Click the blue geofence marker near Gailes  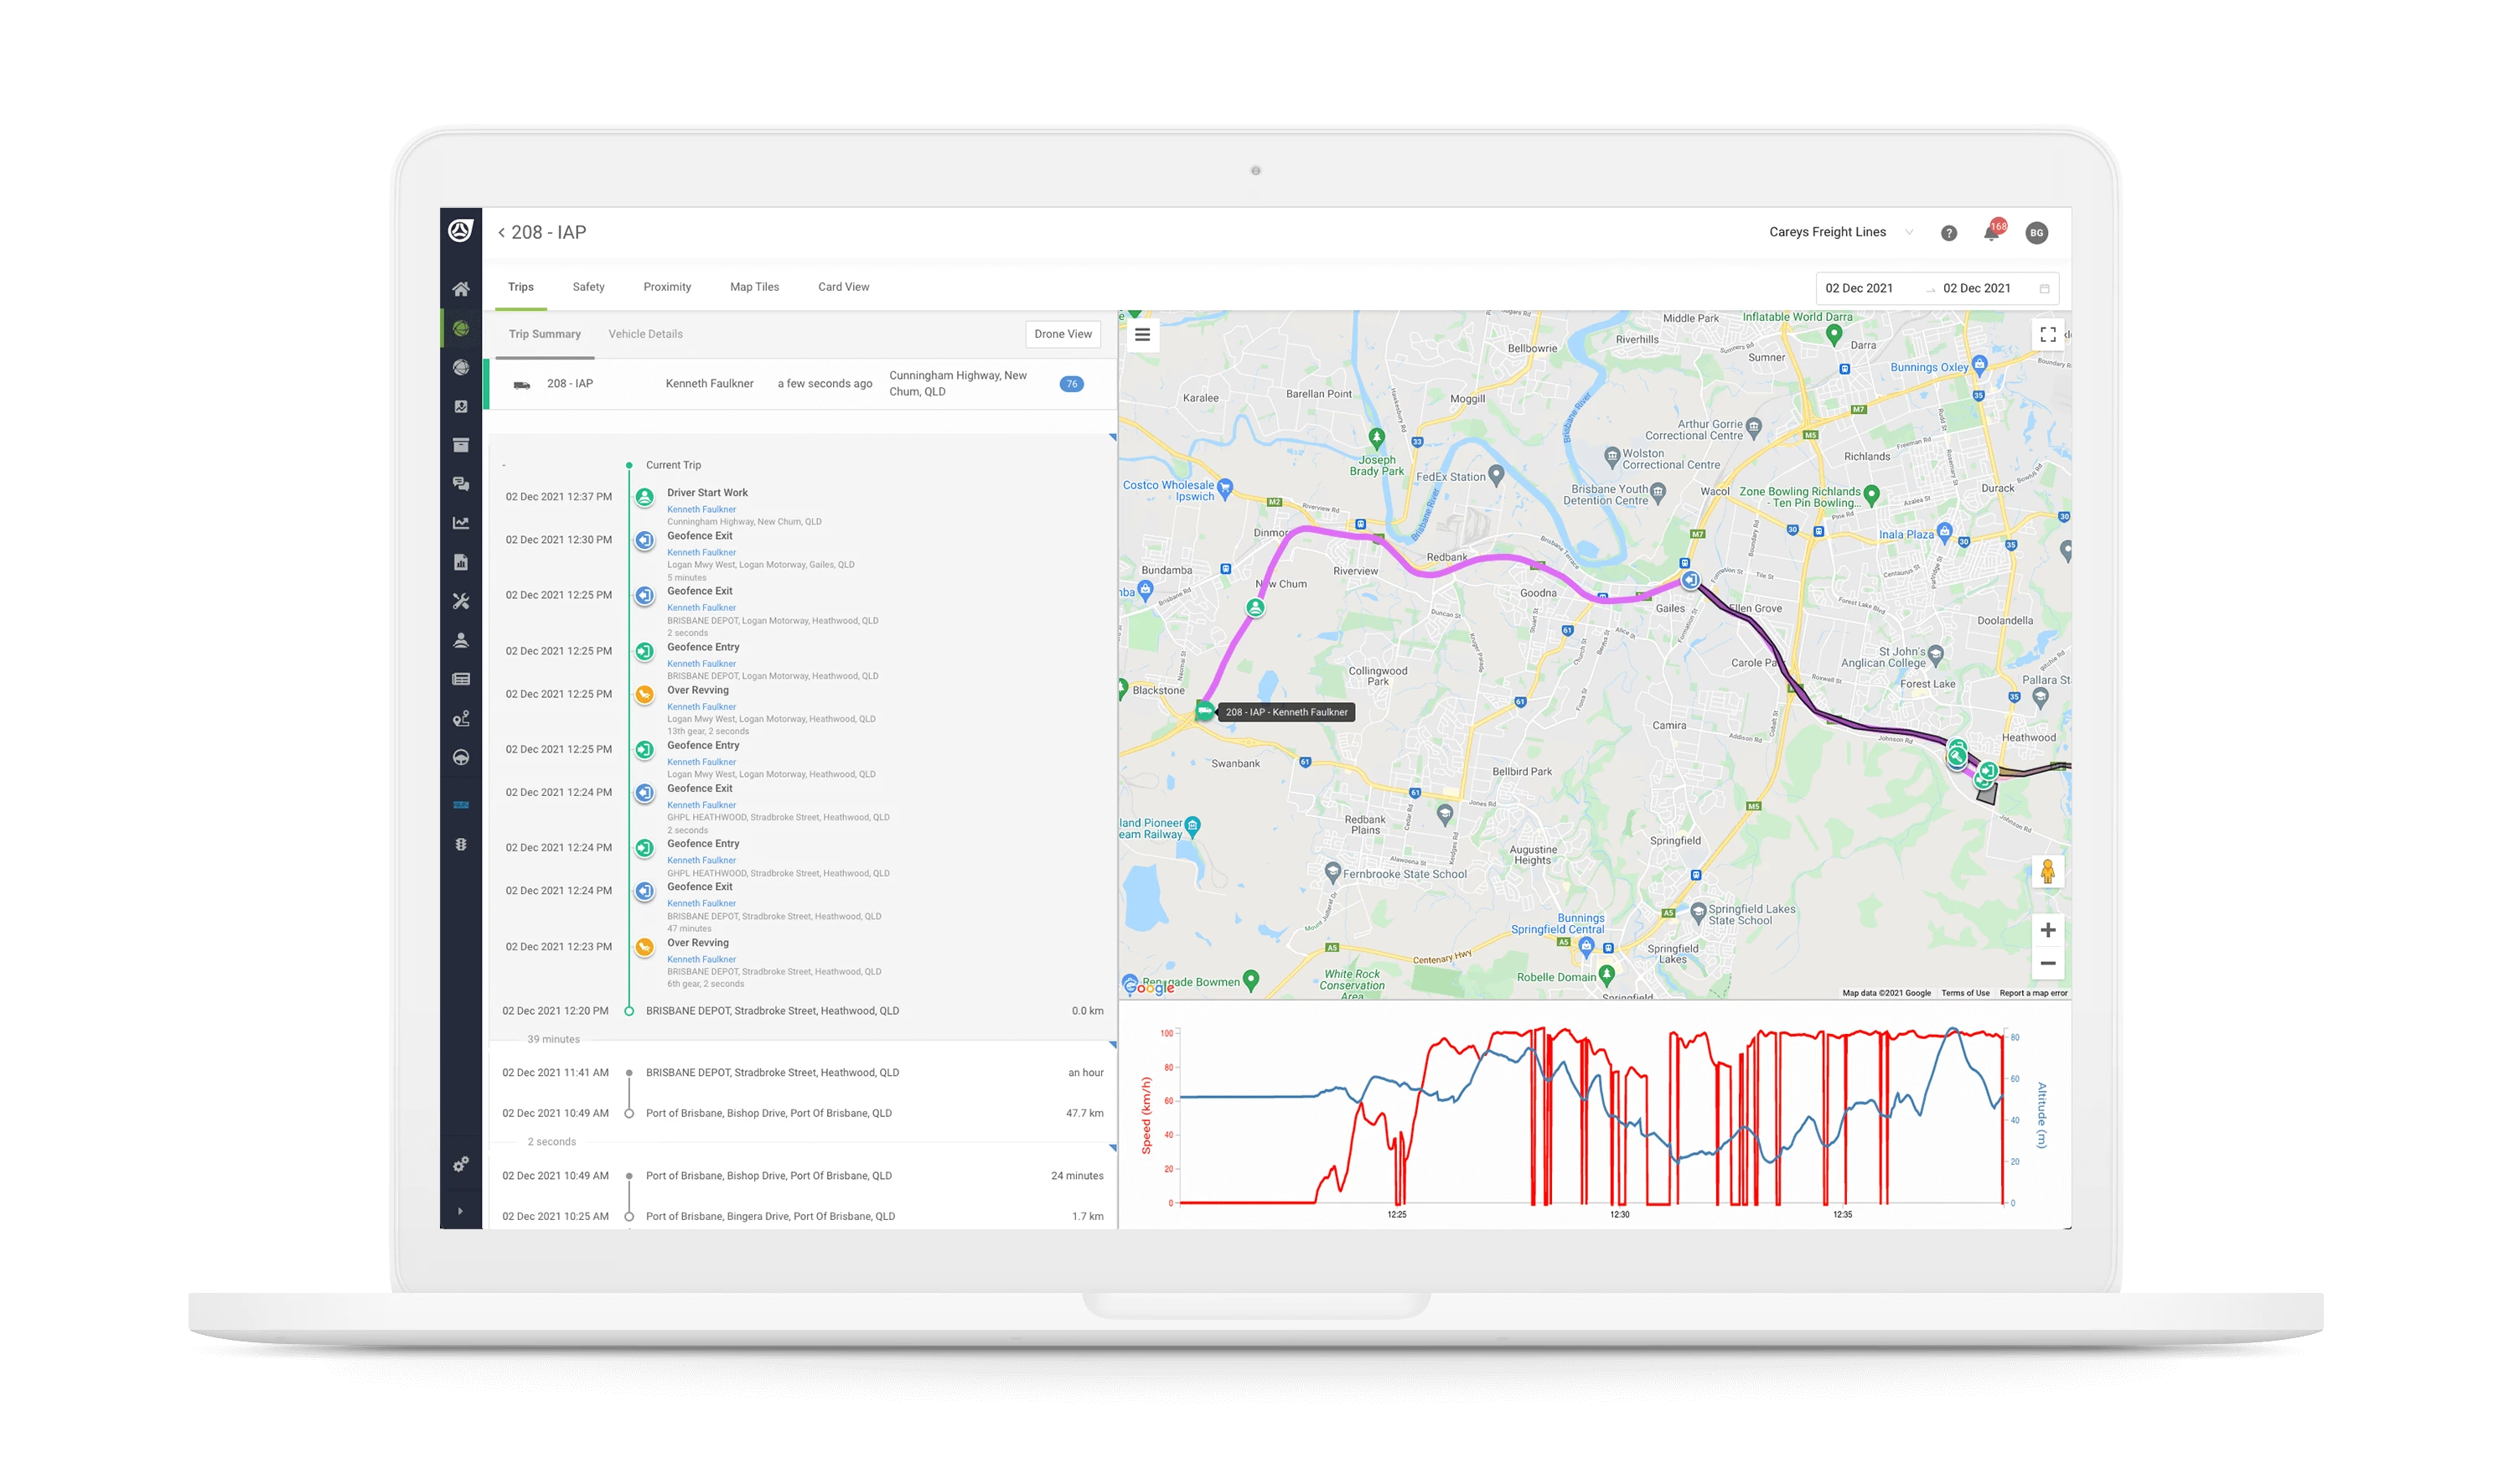(1689, 580)
